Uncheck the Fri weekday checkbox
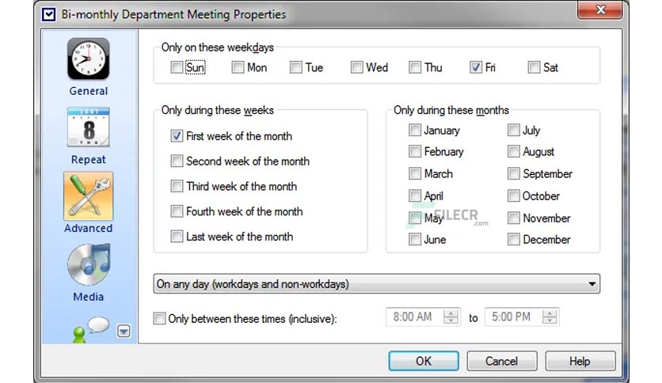 475,67
